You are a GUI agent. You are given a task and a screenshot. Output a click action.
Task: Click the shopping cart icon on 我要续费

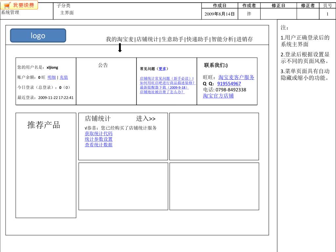[7, 5]
